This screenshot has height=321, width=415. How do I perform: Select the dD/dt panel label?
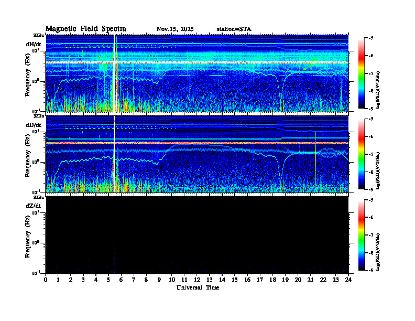click(x=34, y=125)
